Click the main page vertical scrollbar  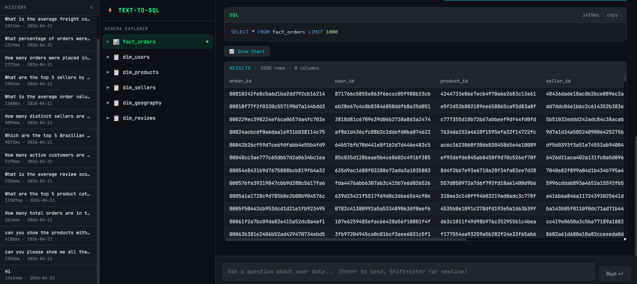636,196
